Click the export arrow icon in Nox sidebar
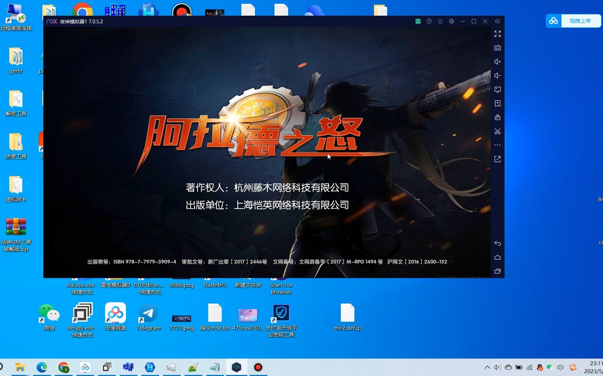This screenshot has height=376, width=603. click(498, 159)
